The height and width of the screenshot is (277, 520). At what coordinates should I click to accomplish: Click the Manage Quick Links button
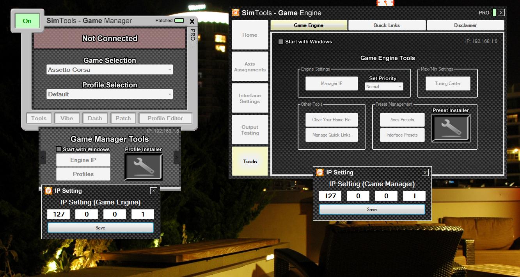pos(332,135)
